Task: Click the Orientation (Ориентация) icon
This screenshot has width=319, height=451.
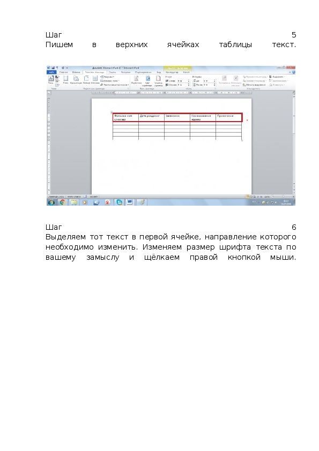Action: 76,80
